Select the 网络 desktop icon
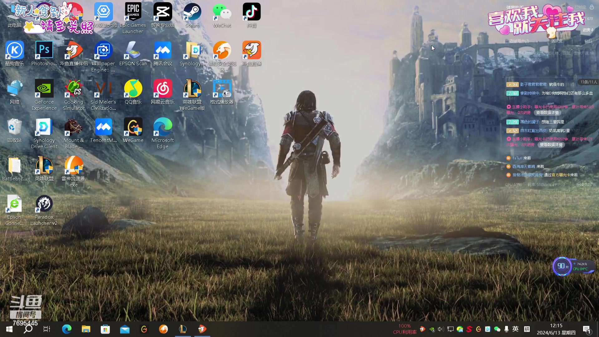Screen dimensions: 599x337 point(15,92)
